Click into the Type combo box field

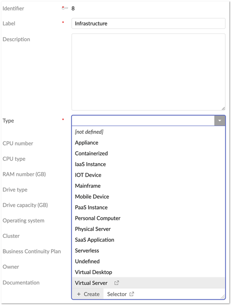pyautogui.click(x=142, y=120)
